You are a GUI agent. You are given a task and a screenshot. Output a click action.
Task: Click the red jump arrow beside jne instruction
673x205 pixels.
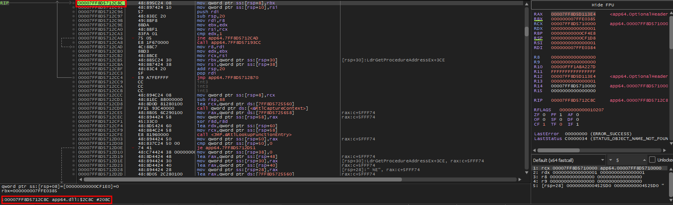point(134,38)
